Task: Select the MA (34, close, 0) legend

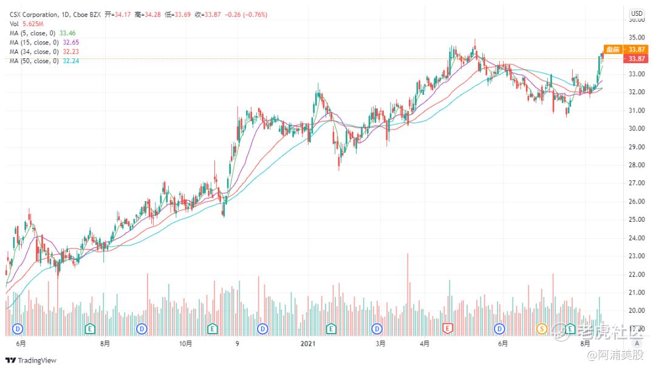Action: pyautogui.click(x=44, y=52)
